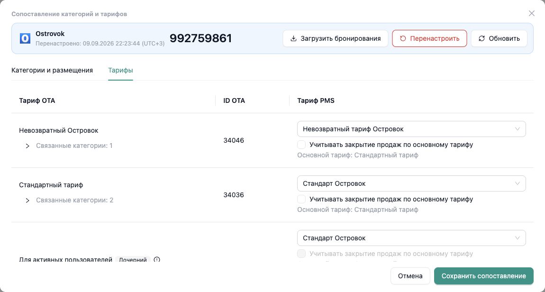This screenshot has width=545, height=292.
Task: Click Для активных пользователей tariff name
Action: tap(66, 260)
